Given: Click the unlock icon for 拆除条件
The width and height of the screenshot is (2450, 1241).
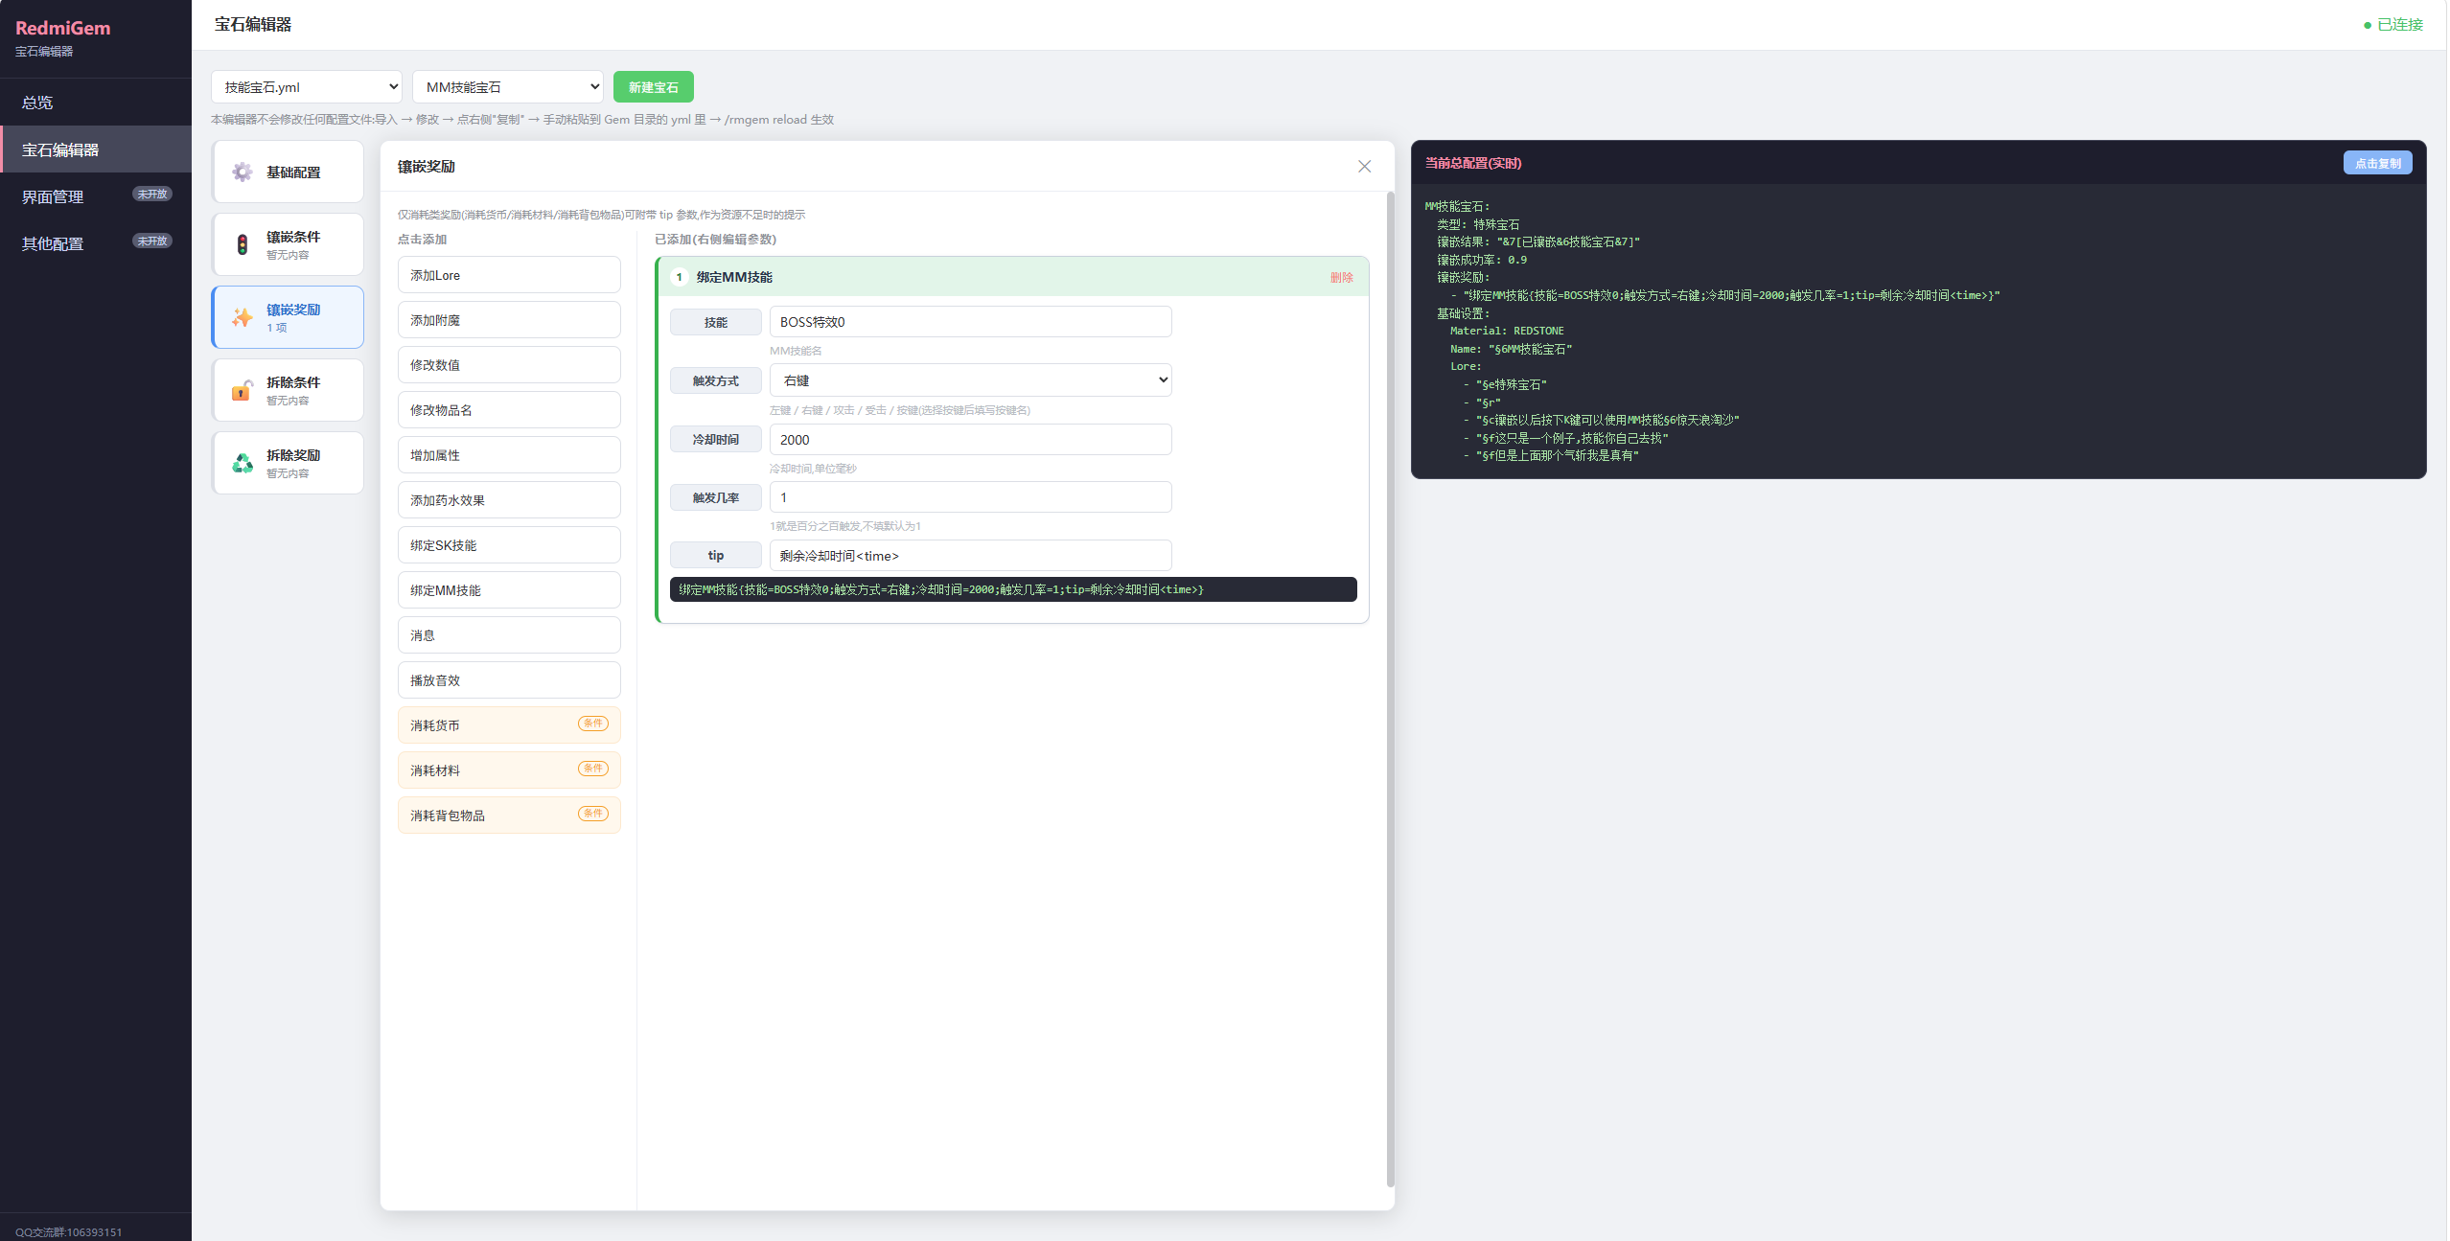Looking at the screenshot, I should coord(243,390).
